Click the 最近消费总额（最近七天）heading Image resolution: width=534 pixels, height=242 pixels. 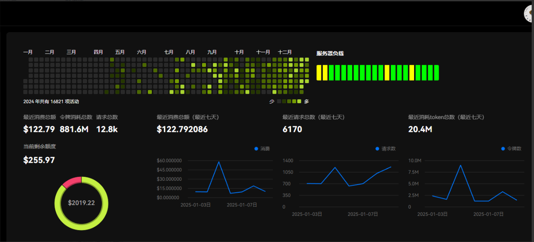pos(188,117)
